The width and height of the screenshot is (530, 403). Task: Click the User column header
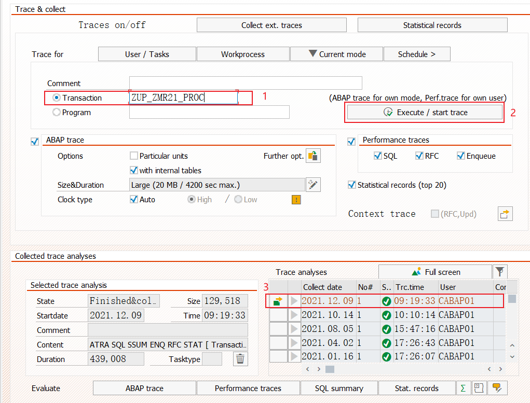coord(466,287)
